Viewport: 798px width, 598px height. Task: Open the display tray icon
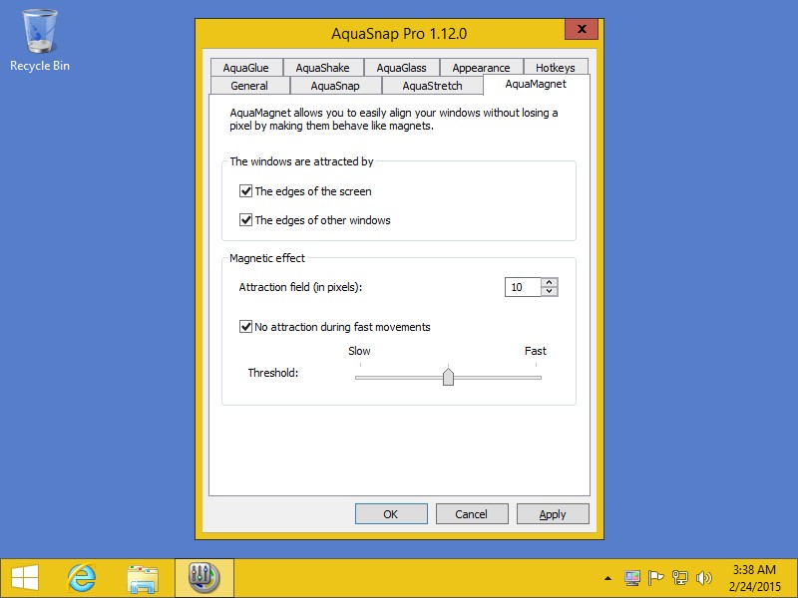(x=632, y=578)
